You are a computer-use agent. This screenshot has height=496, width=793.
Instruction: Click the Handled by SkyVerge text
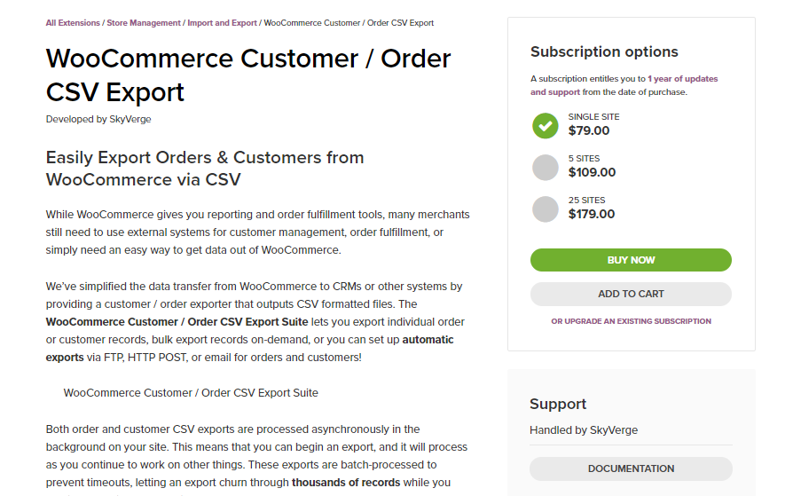pos(584,430)
